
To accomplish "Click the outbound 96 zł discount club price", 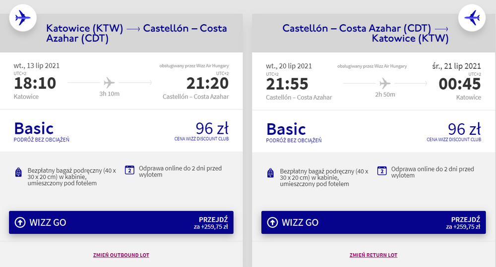I will click(212, 128).
